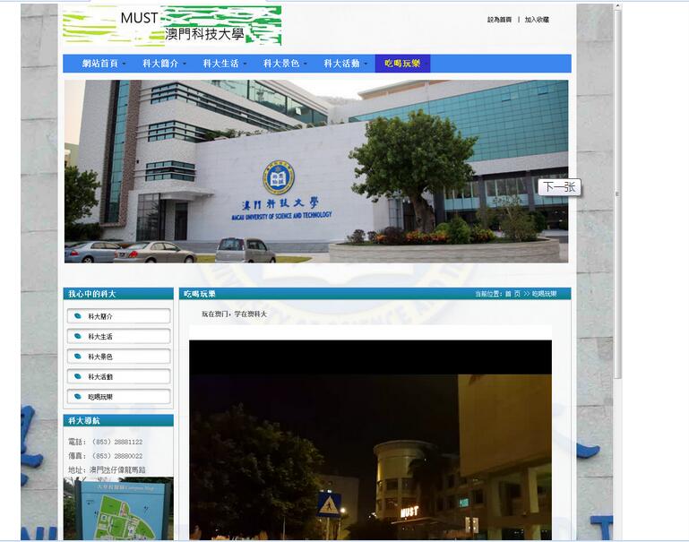
Task: Click the 首页 breadcrumb link
Action: 512,294
